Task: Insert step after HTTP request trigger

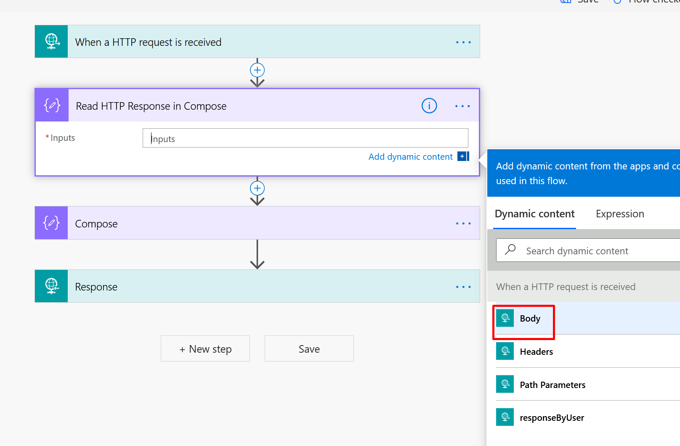Action: (x=258, y=70)
